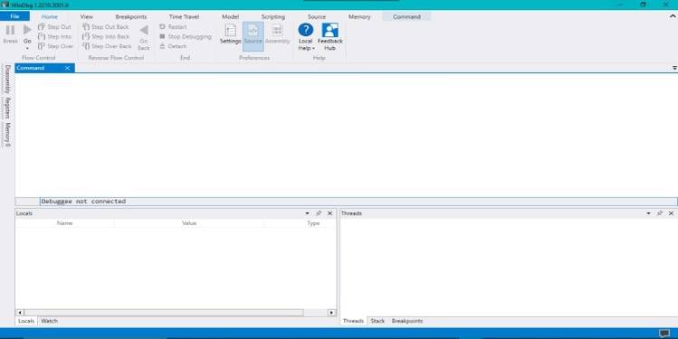Toggle Assembly mode preference
Image resolution: width=678 pixels, height=339 pixels.
coord(277,33)
